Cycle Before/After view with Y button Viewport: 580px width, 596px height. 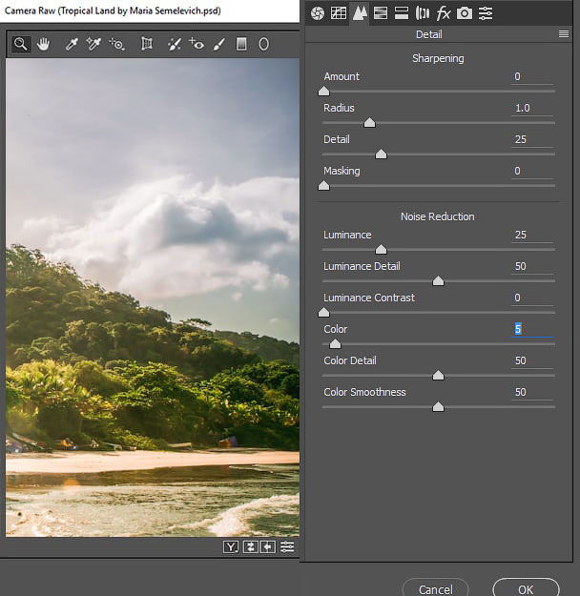tap(231, 547)
